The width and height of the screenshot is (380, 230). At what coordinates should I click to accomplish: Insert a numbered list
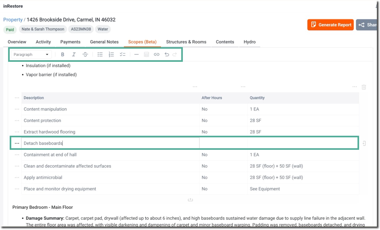[111, 55]
